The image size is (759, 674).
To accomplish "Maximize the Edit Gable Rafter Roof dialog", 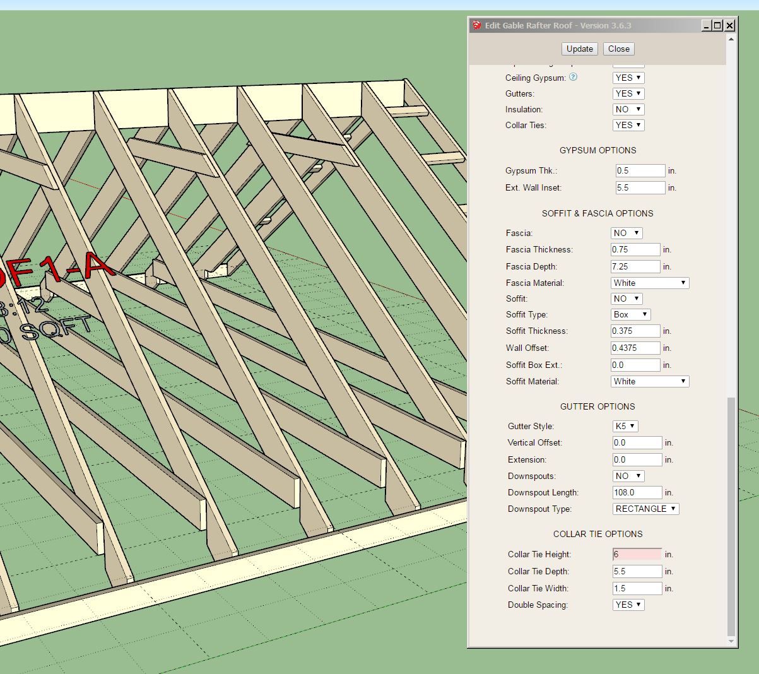I will (x=718, y=25).
